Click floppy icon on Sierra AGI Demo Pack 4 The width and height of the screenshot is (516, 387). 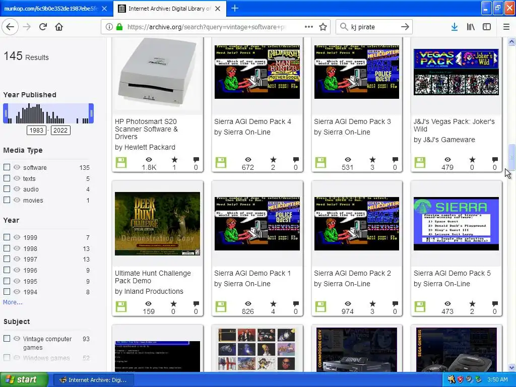pyautogui.click(x=221, y=163)
